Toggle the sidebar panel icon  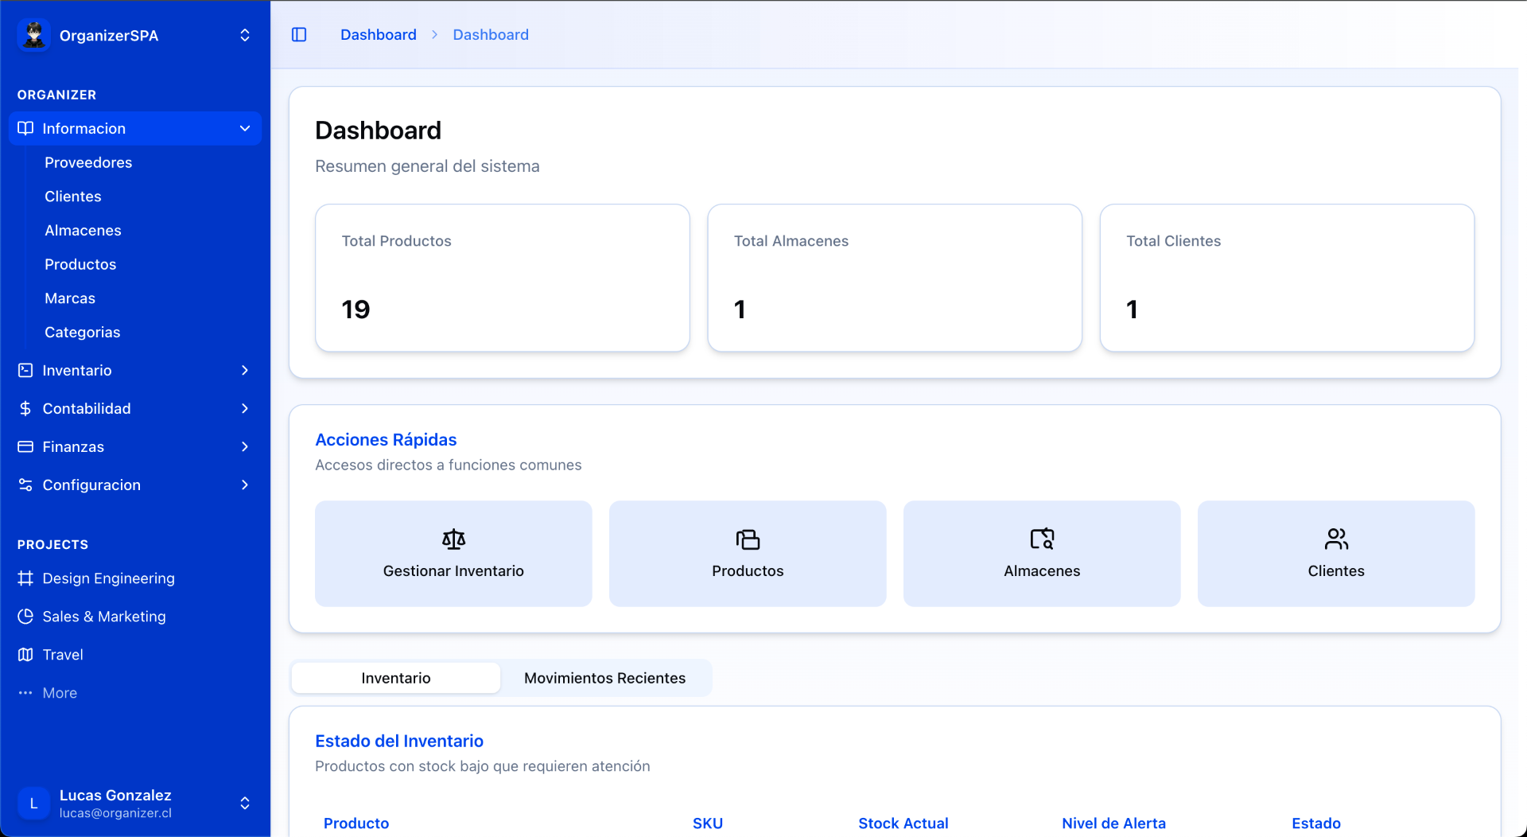pyautogui.click(x=299, y=34)
